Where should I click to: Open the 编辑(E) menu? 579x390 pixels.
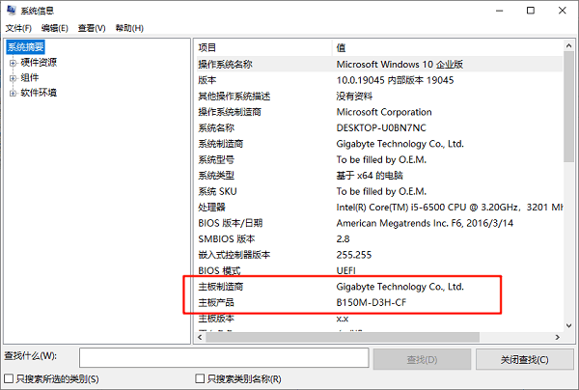[x=54, y=28]
